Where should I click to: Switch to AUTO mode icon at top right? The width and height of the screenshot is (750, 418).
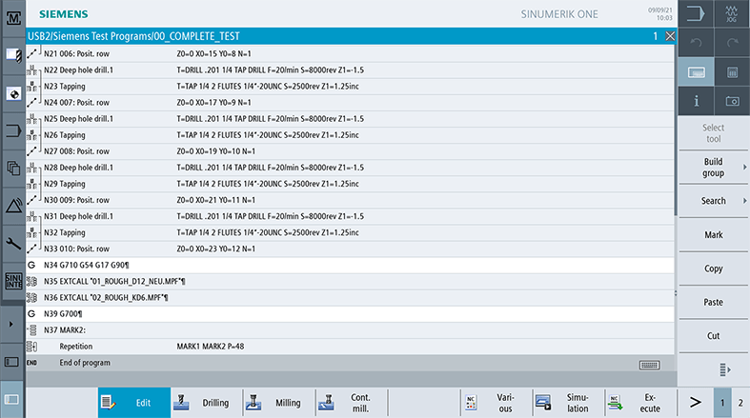pos(696,13)
